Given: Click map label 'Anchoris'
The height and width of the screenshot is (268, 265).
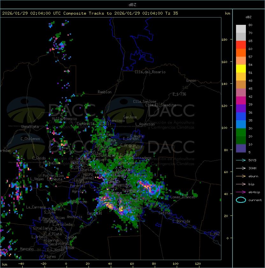Looking at the screenshot, I should 75,217.
